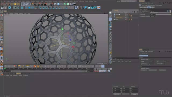172x97 pixels.
Task: Click the highlighted orange icon ending second toolbar row
Action: pos(99,8)
